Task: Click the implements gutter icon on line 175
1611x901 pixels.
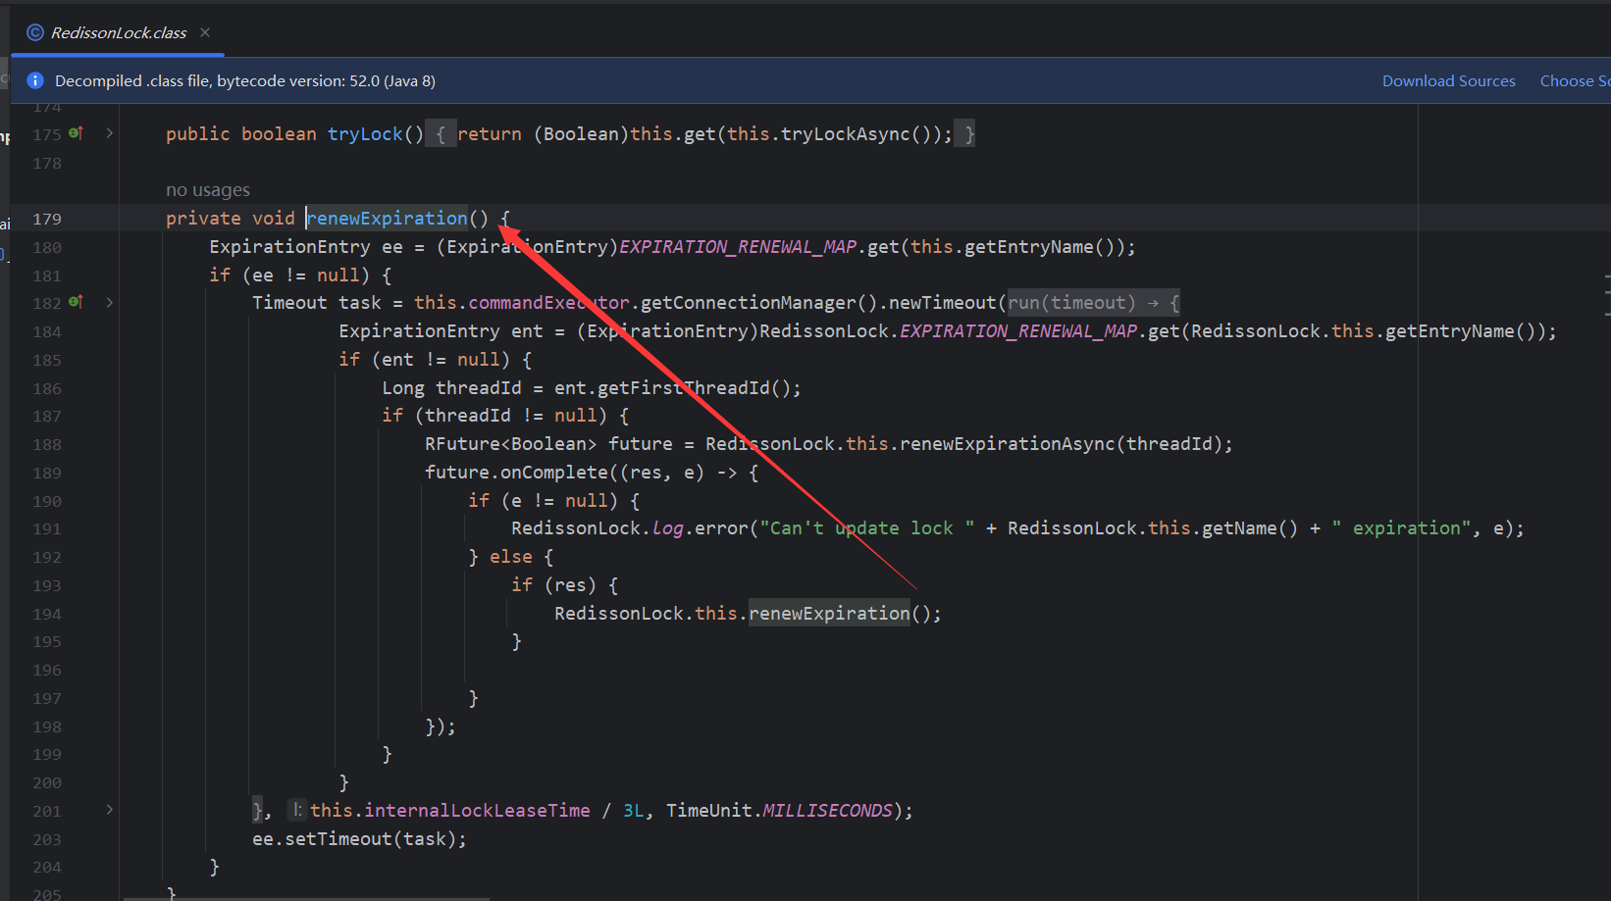Action: click(x=76, y=133)
